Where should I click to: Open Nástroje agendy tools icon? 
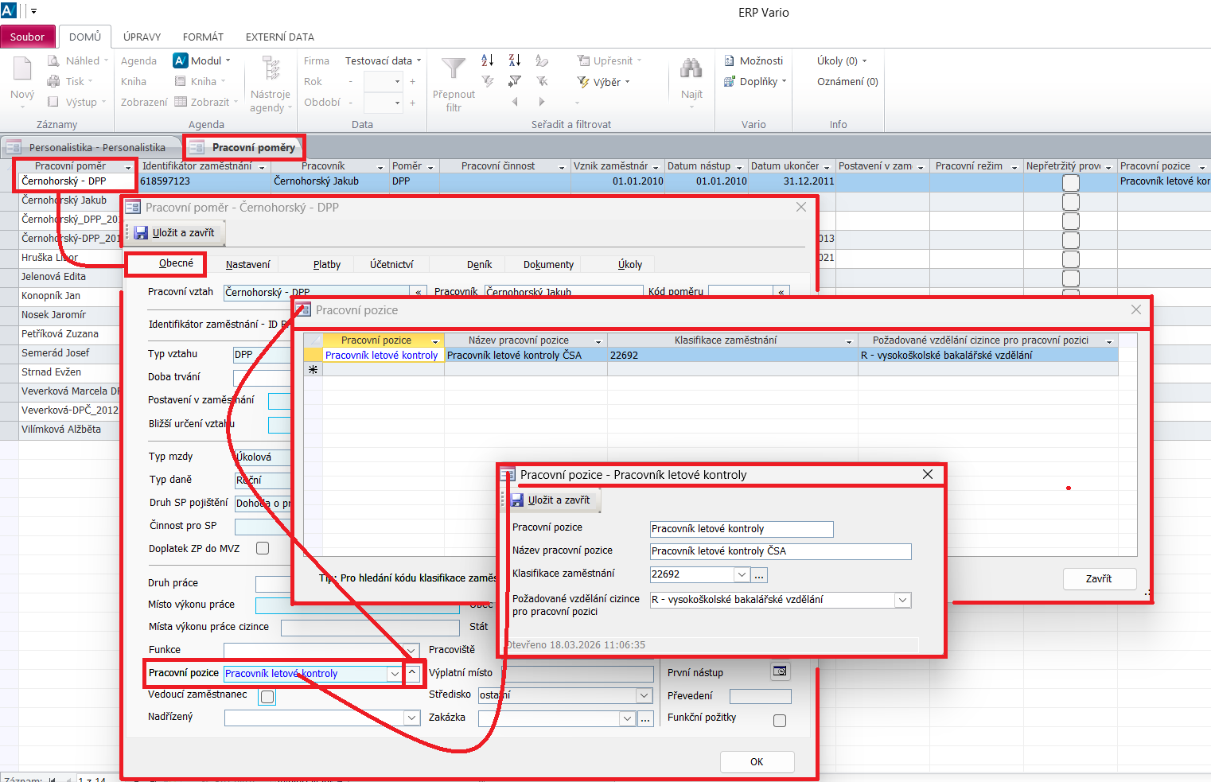point(271,70)
